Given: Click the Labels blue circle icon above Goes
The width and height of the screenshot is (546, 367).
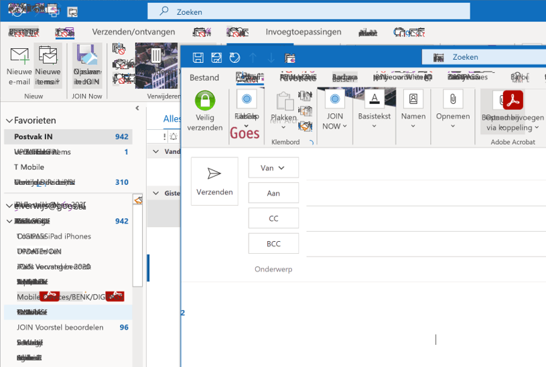Looking at the screenshot, I should click(247, 99).
